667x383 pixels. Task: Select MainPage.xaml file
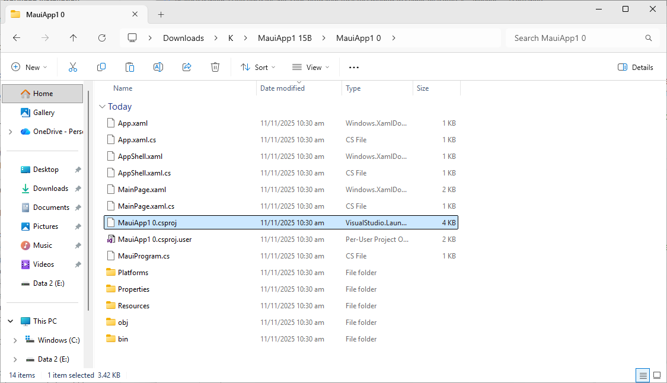[x=281, y=189]
